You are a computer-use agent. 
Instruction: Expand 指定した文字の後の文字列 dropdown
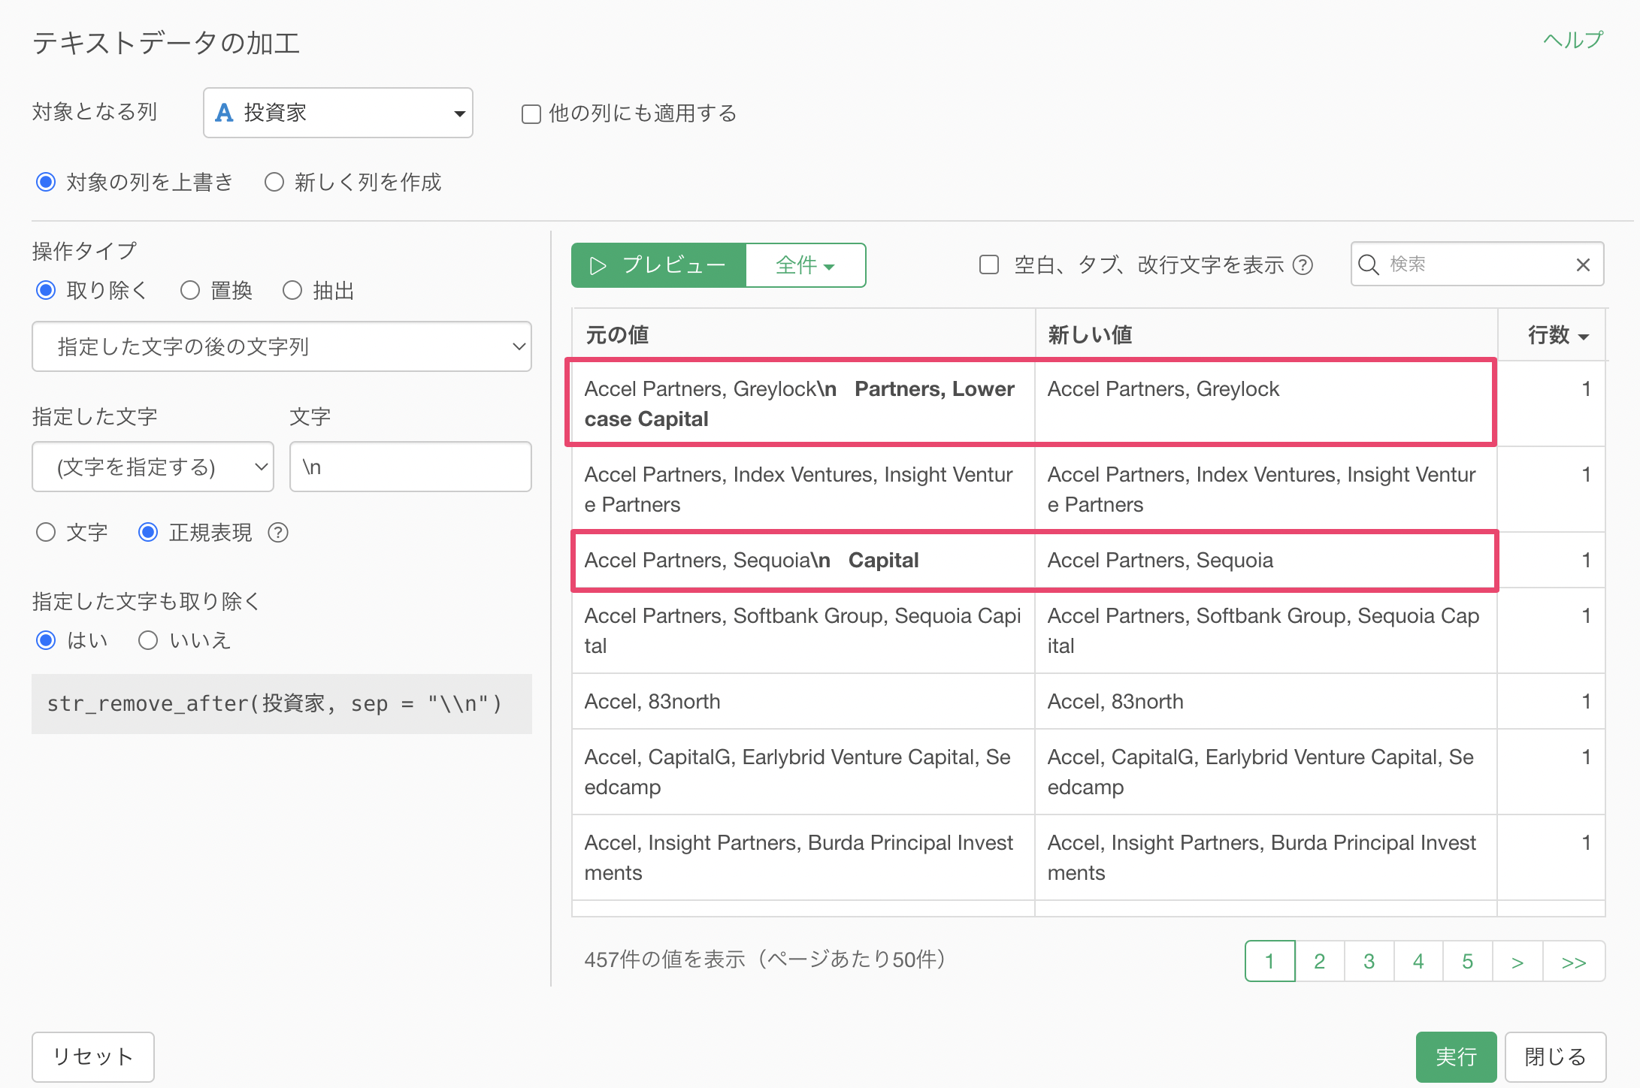click(282, 346)
